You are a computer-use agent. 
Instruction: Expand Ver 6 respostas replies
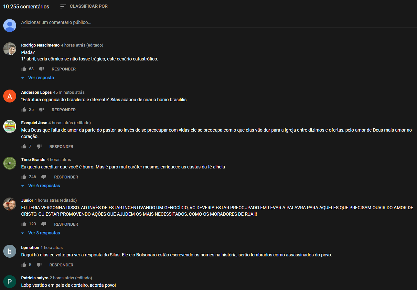click(40, 186)
